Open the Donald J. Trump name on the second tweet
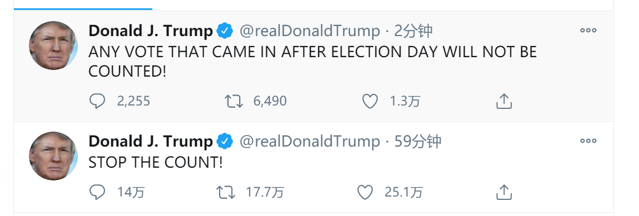This screenshot has width=639, height=216. pyautogui.click(x=150, y=142)
